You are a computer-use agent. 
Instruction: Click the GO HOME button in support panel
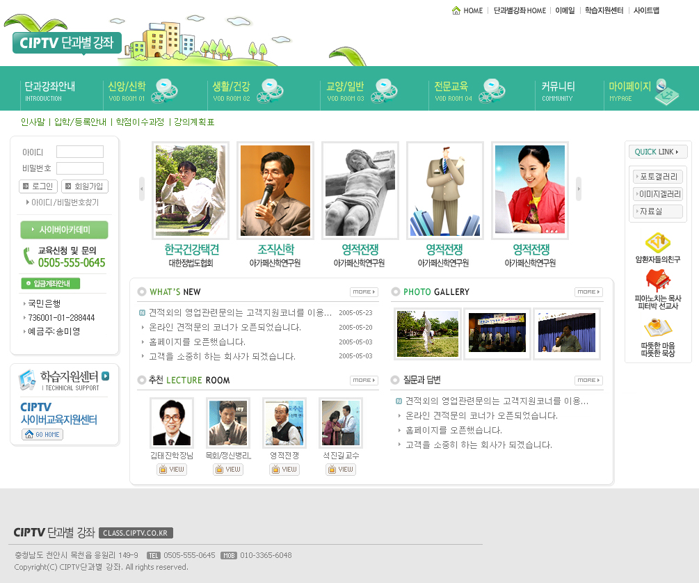42,434
